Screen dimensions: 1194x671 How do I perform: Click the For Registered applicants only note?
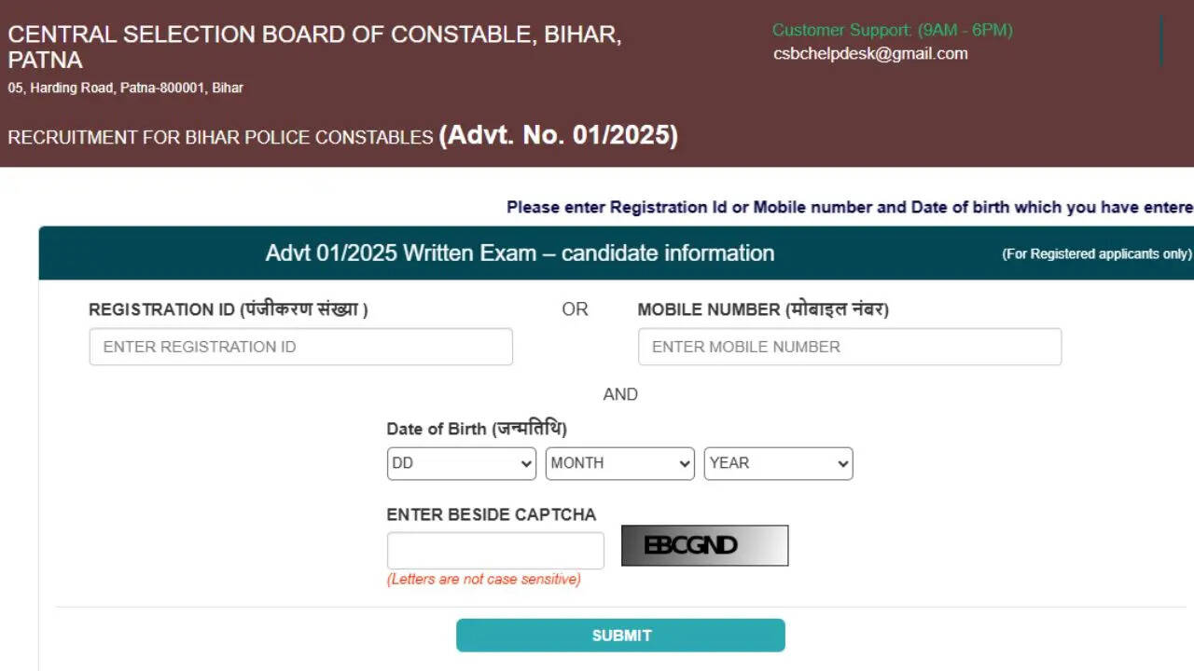[x=1096, y=253]
